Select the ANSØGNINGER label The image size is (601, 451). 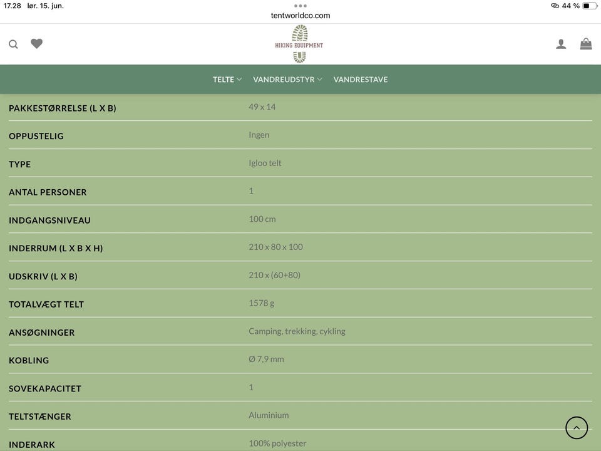(x=41, y=333)
